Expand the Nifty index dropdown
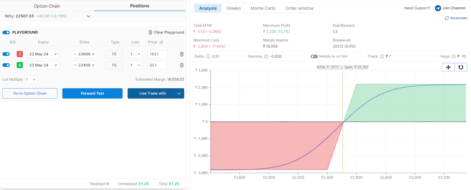This screenshot has height=190, width=471. pos(88,16)
